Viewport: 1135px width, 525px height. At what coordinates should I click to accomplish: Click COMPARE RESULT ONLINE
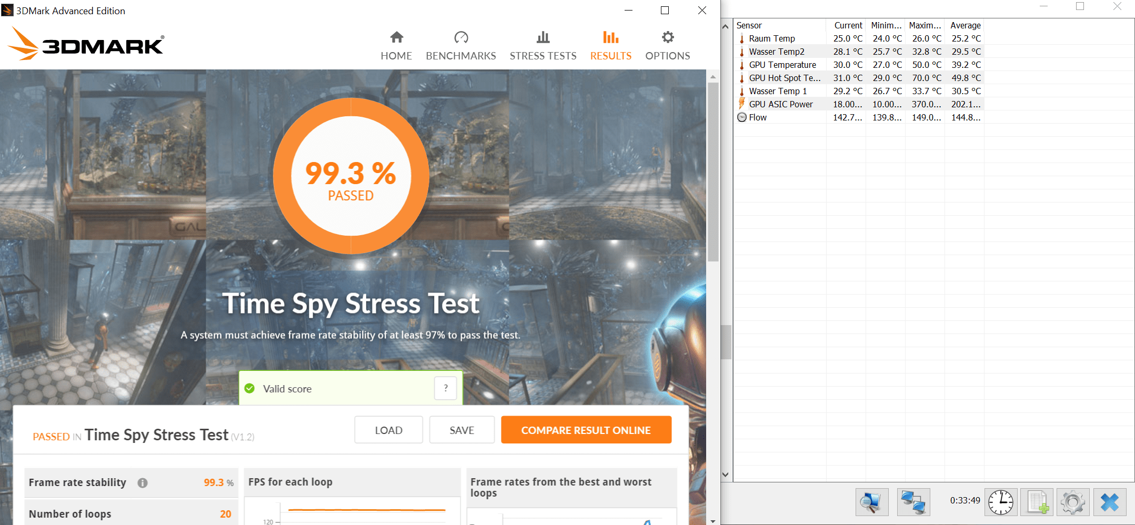[x=586, y=430]
